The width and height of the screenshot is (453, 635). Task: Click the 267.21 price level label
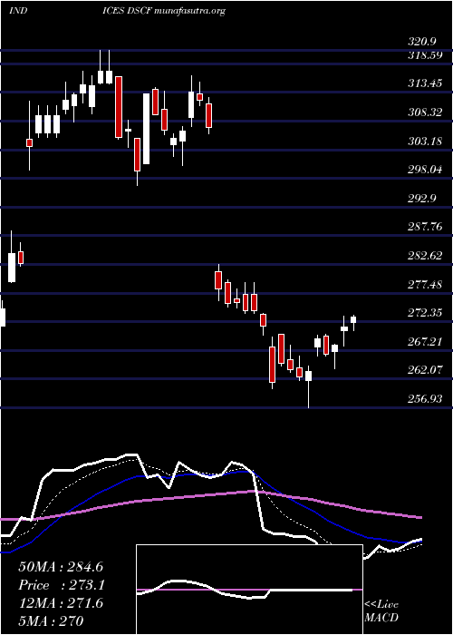(x=425, y=342)
